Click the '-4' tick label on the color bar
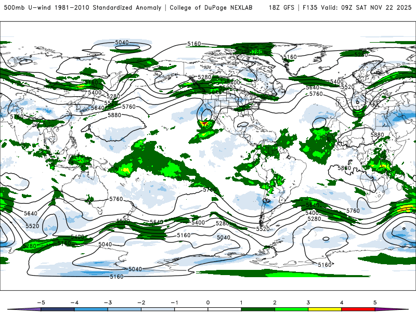This screenshot has width=416, height=312. (74, 303)
